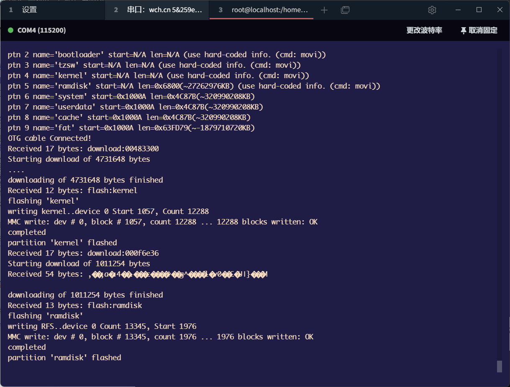The image size is (510, 387).
Task: Click the ptn 9 name='fat' line
Action: (x=131, y=128)
